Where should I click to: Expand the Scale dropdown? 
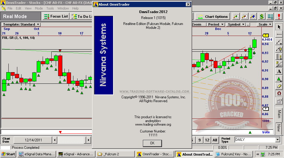tap(265, 24)
